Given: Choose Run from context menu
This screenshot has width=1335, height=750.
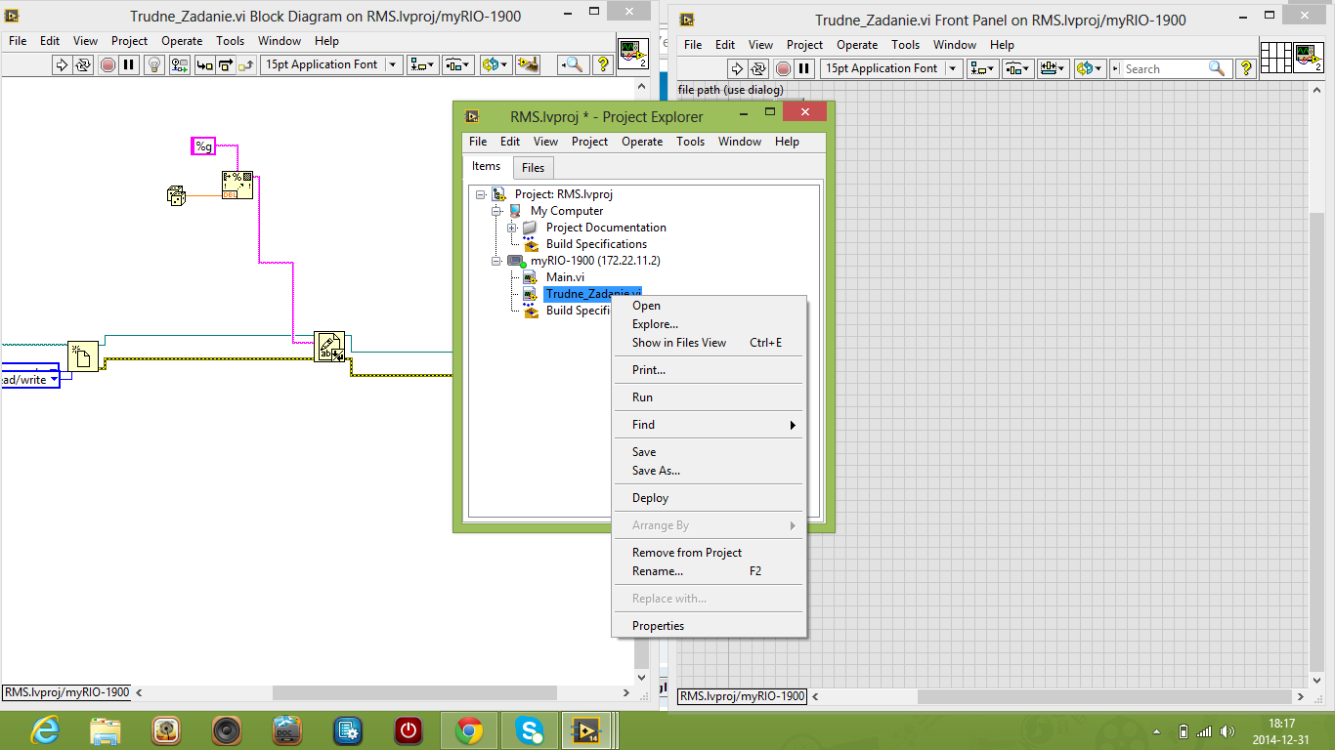Looking at the screenshot, I should tap(709, 397).
